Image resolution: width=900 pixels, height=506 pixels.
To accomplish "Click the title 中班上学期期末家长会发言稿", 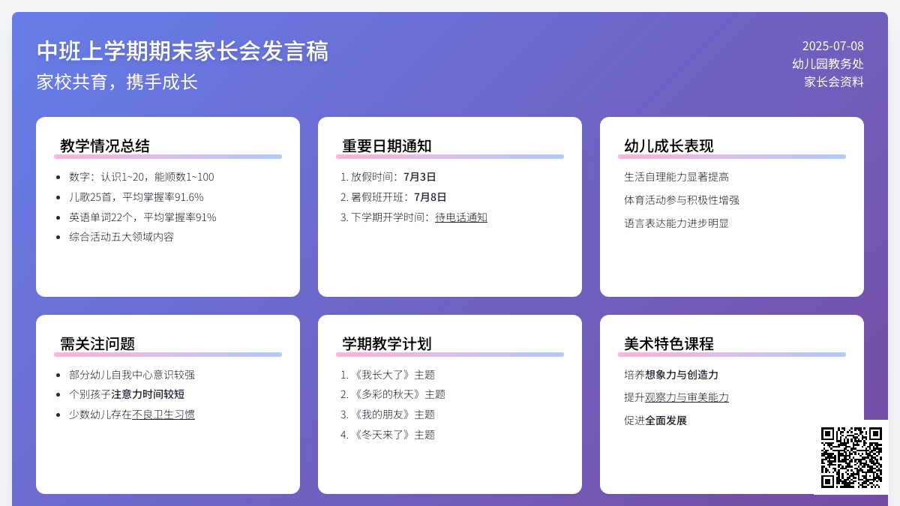I will (183, 51).
